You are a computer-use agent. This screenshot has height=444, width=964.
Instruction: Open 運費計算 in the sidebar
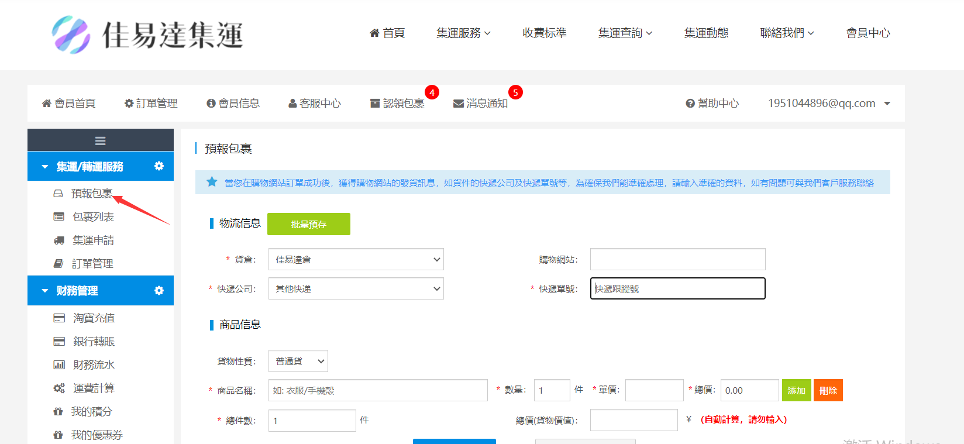click(x=94, y=388)
